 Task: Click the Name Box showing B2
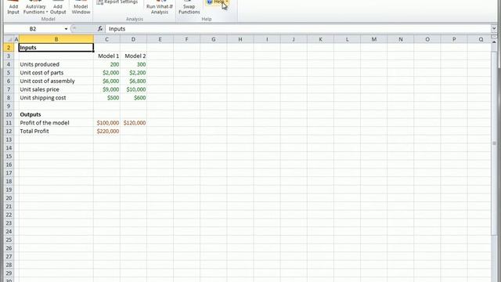[33, 29]
